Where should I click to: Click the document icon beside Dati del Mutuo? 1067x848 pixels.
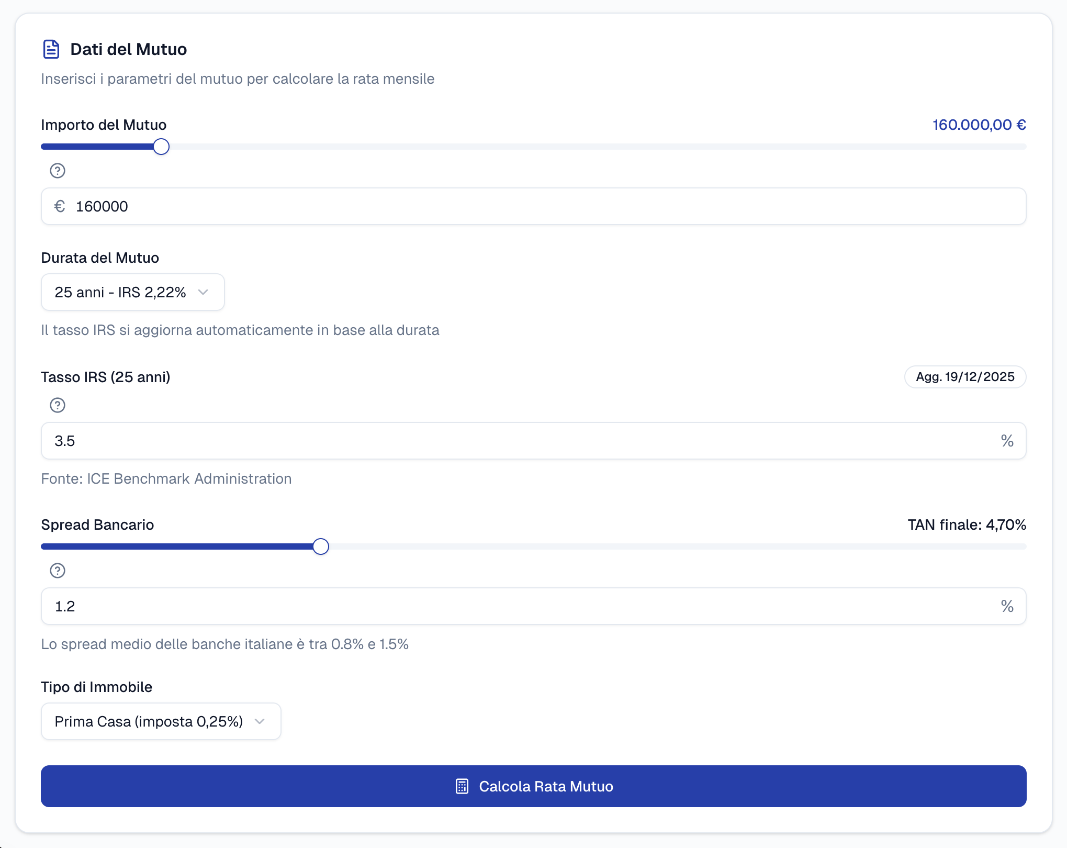(x=51, y=49)
